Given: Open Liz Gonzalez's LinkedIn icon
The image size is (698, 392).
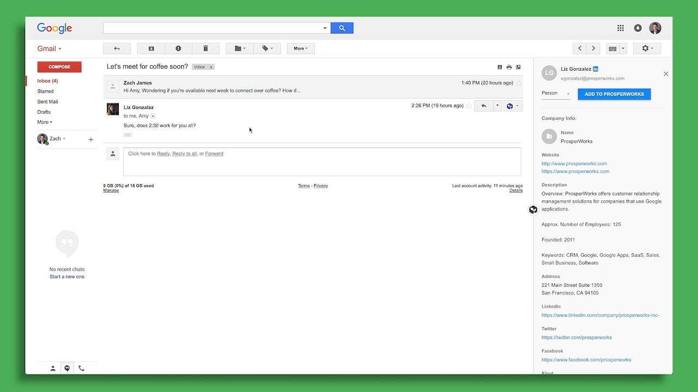Looking at the screenshot, I should pos(596,69).
